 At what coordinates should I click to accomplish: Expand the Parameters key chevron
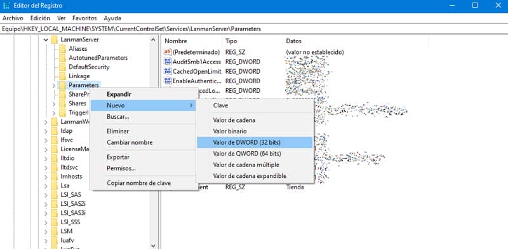coord(54,85)
